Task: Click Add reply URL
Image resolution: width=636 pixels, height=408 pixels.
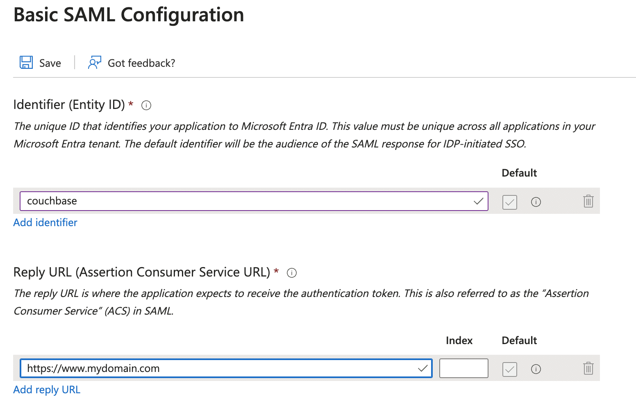Action: [47, 390]
